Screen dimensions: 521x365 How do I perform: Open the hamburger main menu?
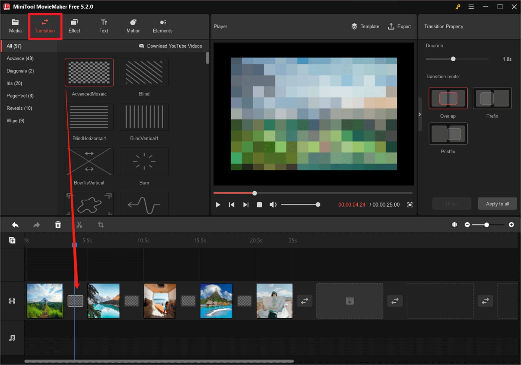(x=471, y=7)
